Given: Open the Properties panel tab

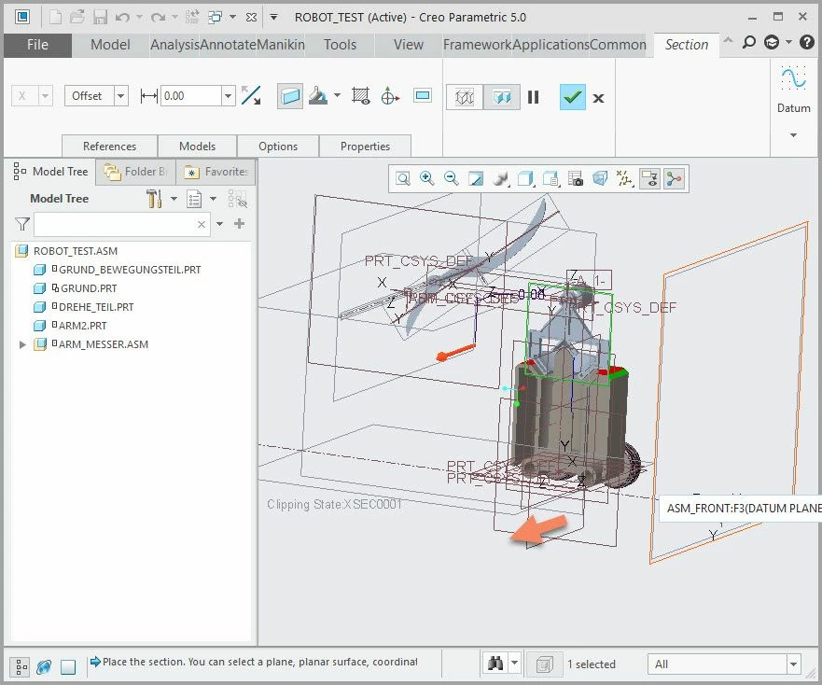Looking at the screenshot, I should coord(365,147).
